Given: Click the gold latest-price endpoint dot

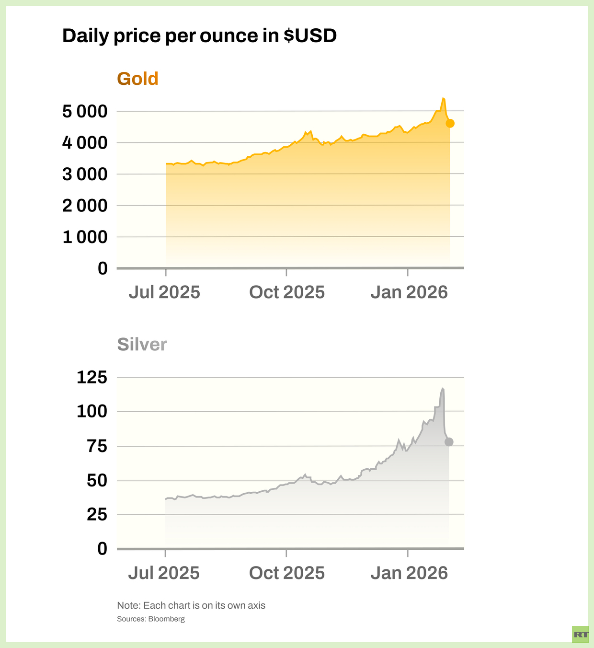Looking at the screenshot, I should tap(450, 123).
